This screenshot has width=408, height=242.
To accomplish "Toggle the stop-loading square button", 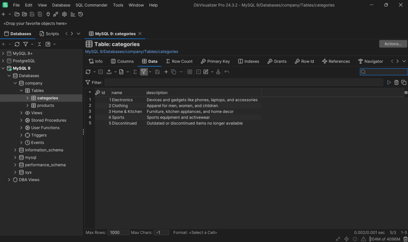I will tap(100, 72).
